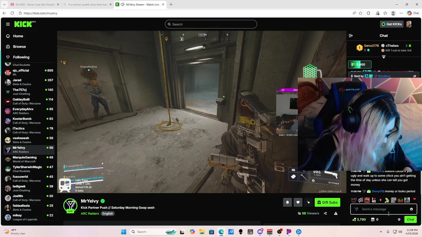Open Jared's Slots & Casino channel

pyautogui.click(x=29, y=82)
